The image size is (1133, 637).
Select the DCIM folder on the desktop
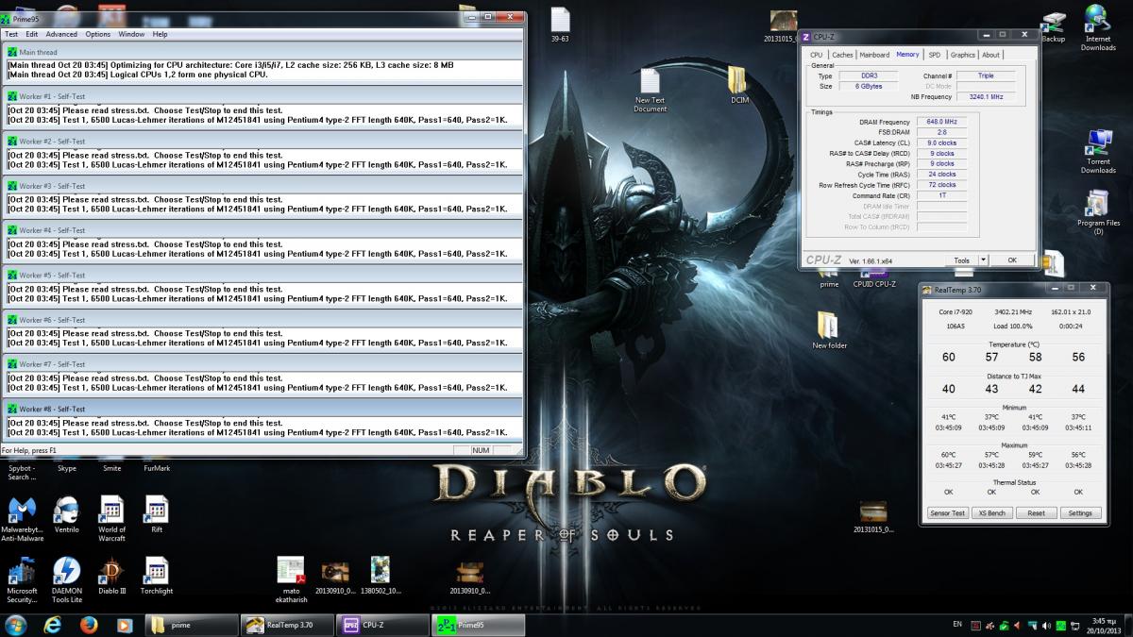[739, 86]
